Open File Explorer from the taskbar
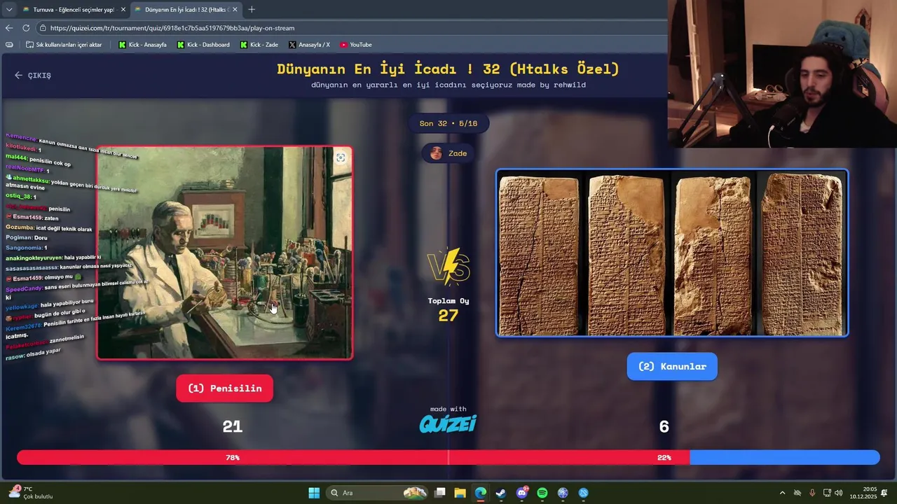 [x=460, y=493]
